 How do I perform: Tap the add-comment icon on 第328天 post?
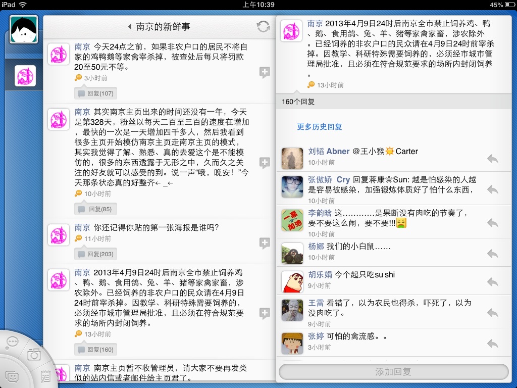tap(265, 162)
